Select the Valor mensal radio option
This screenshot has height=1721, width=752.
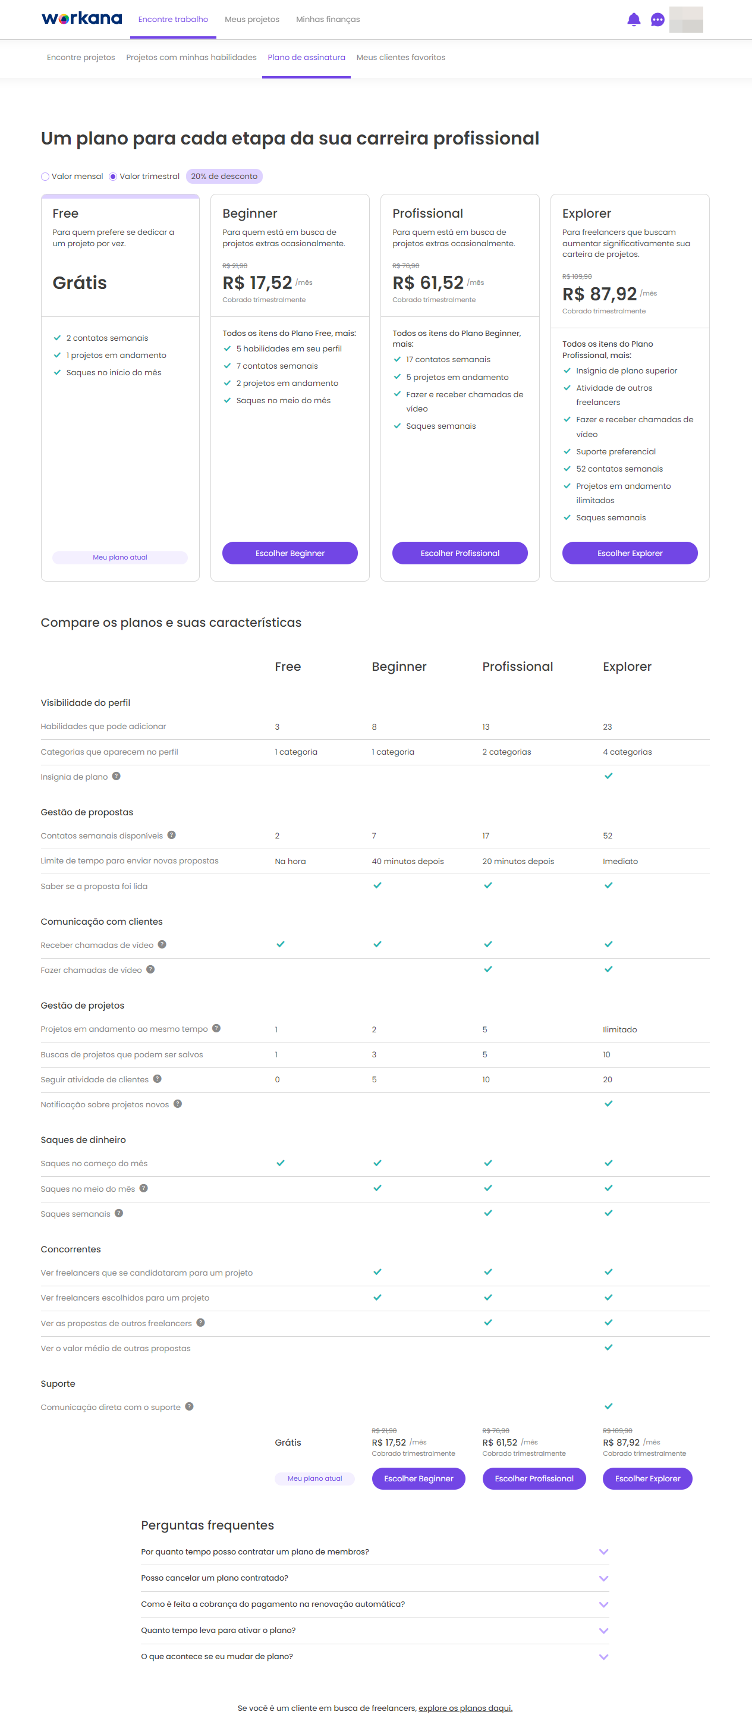(45, 177)
